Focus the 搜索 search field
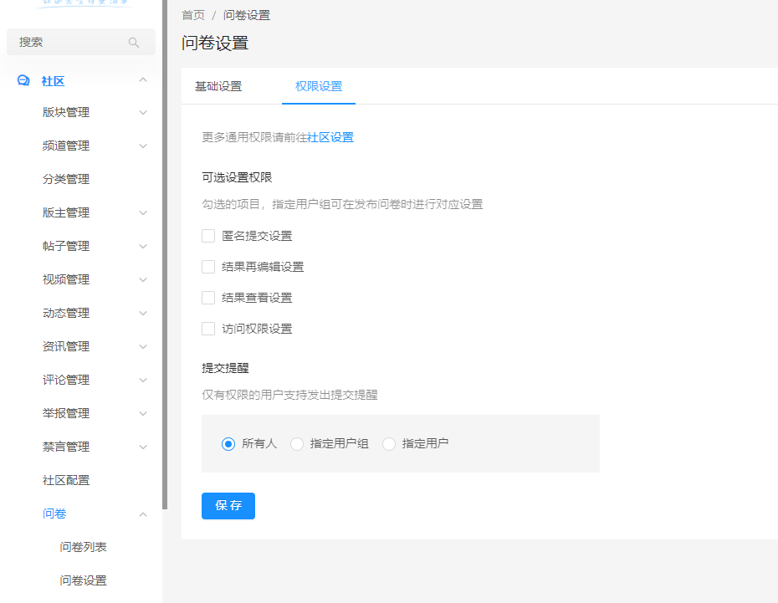The width and height of the screenshot is (778, 603). tap(81, 42)
